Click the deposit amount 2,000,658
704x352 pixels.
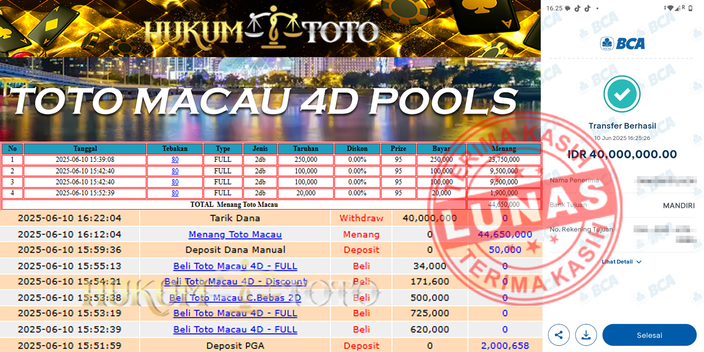tap(505, 346)
